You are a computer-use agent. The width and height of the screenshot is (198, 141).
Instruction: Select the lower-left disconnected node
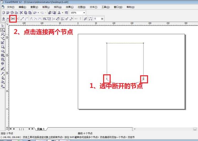pos(107,78)
